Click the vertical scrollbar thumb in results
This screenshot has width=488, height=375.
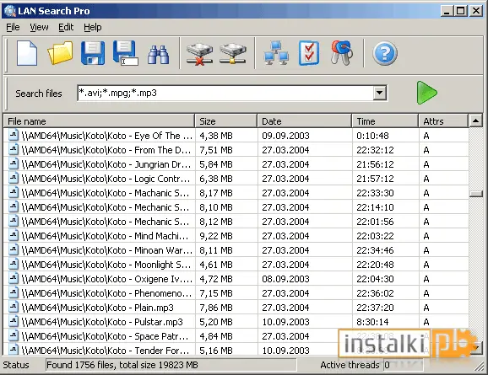click(476, 194)
